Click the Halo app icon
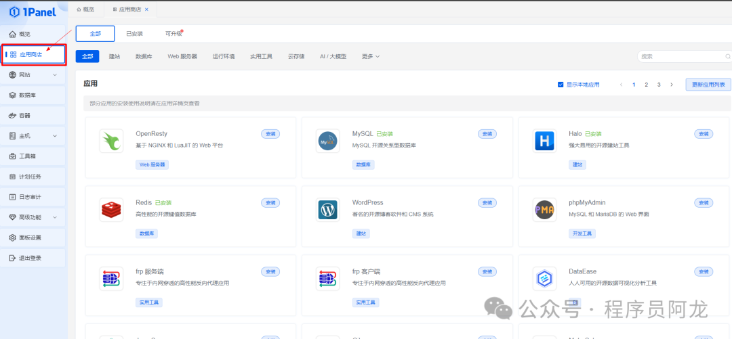This screenshot has width=732, height=339. tap(544, 141)
